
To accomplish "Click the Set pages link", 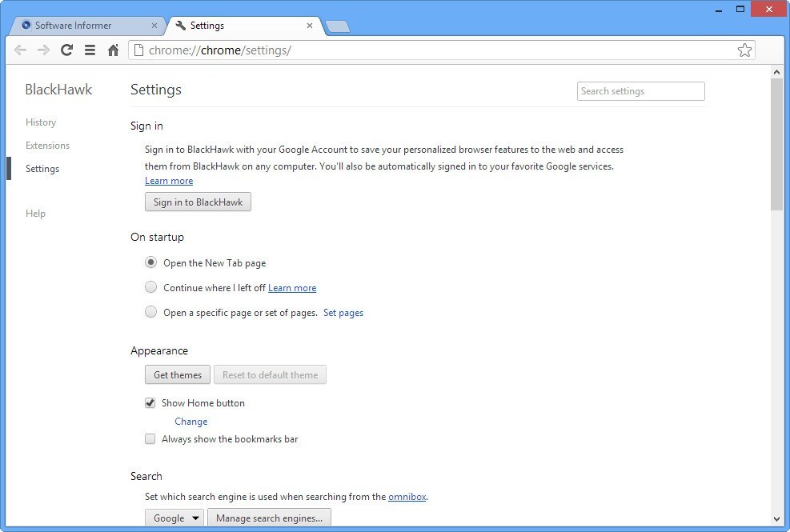I will click(x=343, y=313).
